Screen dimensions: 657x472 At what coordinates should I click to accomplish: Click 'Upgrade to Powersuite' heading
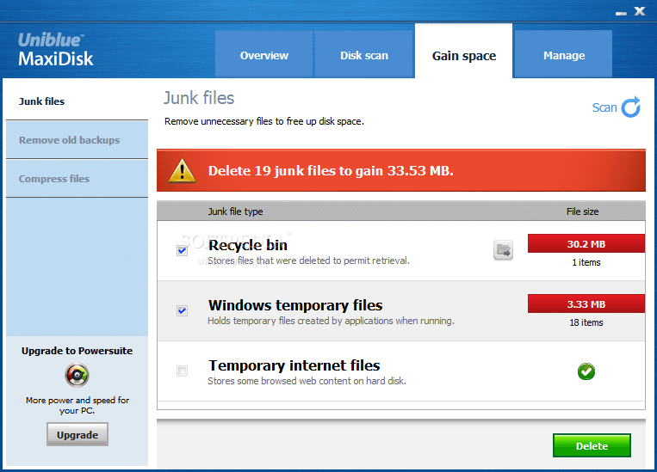pyautogui.click(x=77, y=351)
